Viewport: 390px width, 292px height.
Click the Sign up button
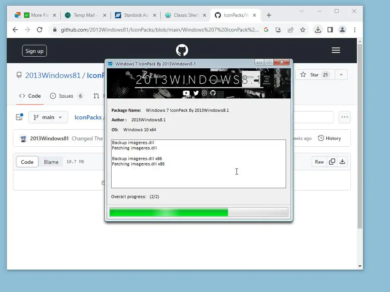[x=34, y=51]
